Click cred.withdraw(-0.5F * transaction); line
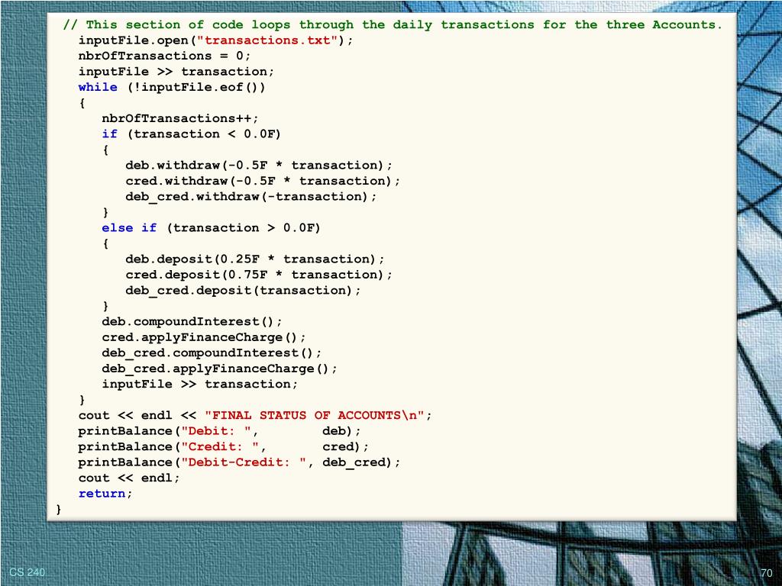 tap(263, 181)
